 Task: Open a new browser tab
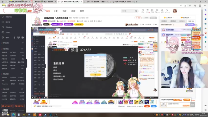[x=136, y=2]
